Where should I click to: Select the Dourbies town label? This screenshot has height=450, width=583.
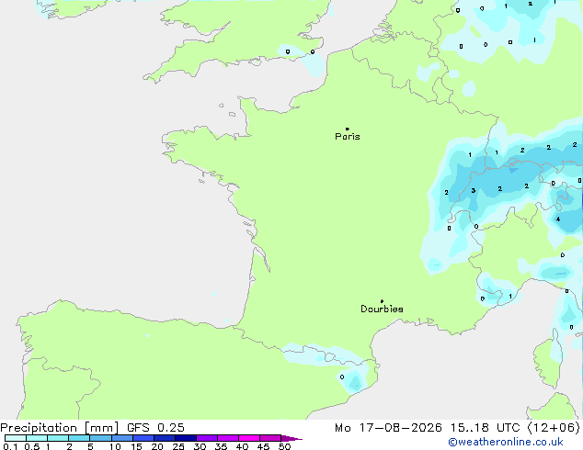point(382,309)
